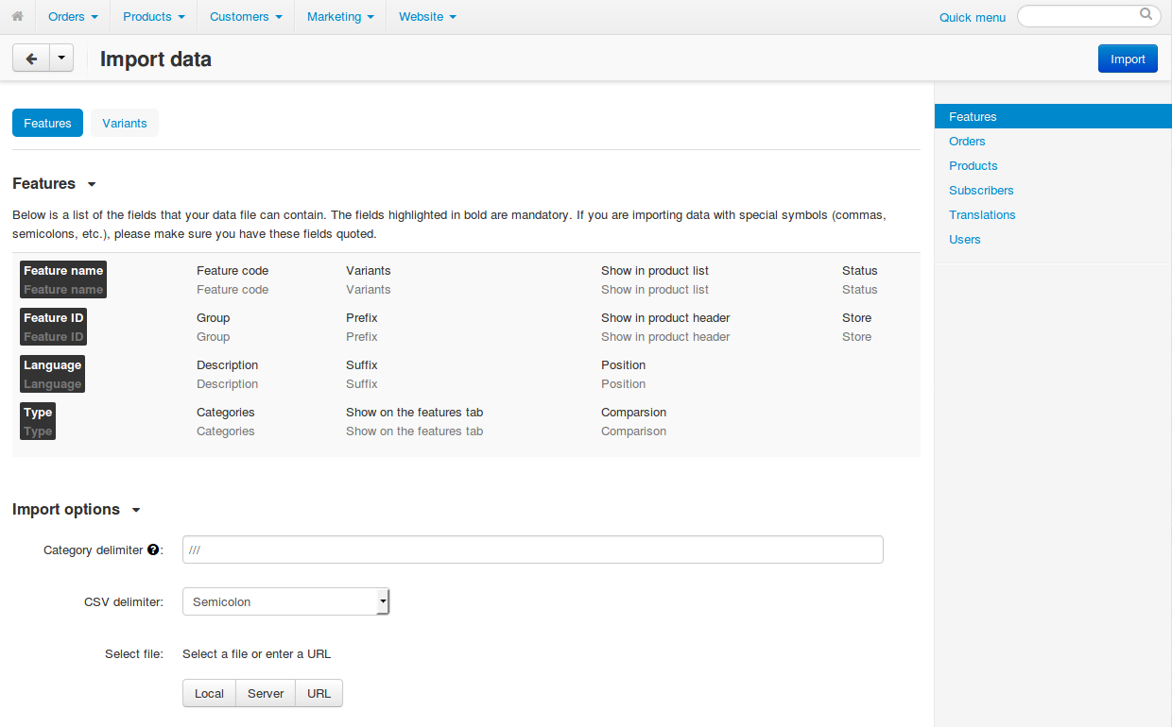Open the dropdown caret beside the back arrow

pyautogui.click(x=60, y=59)
